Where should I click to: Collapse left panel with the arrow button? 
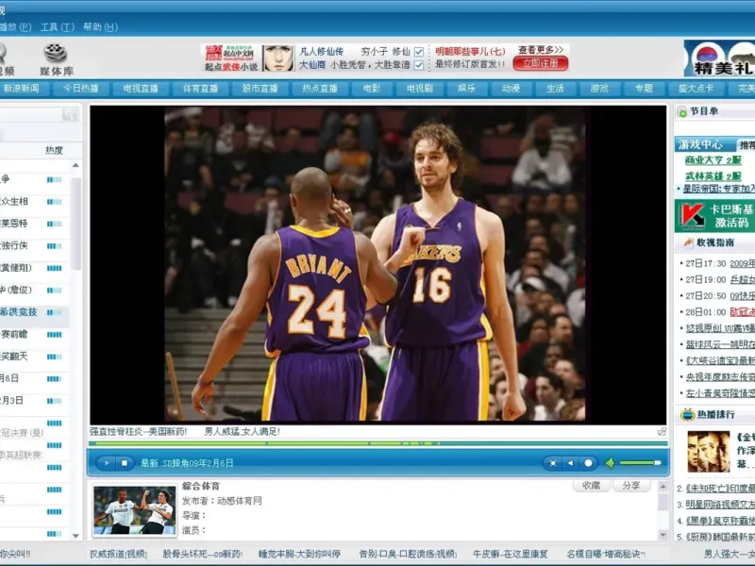(70, 114)
